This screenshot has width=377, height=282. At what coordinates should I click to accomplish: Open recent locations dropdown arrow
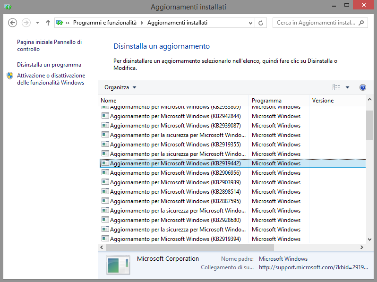click(x=37, y=23)
